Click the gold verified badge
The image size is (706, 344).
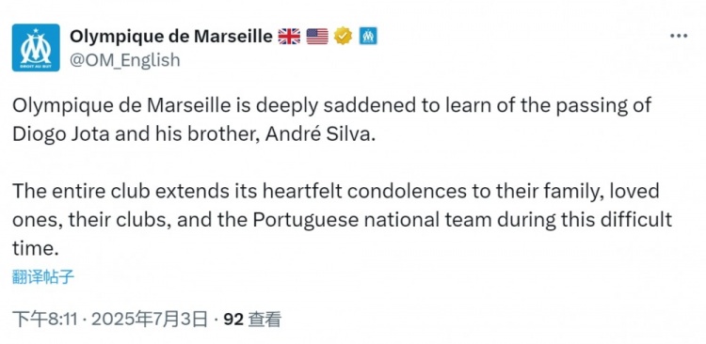(x=343, y=36)
